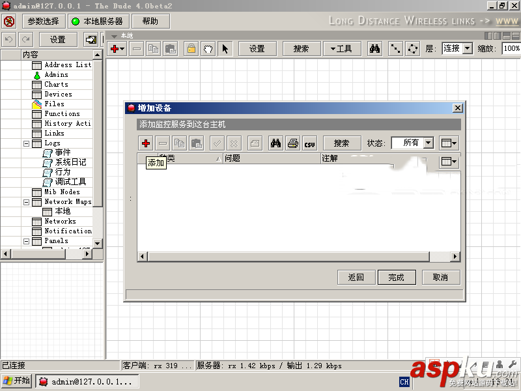Click the Copy icon in dialog toolbar
This screenshot has width=521, height=391.
pos(180,143)
